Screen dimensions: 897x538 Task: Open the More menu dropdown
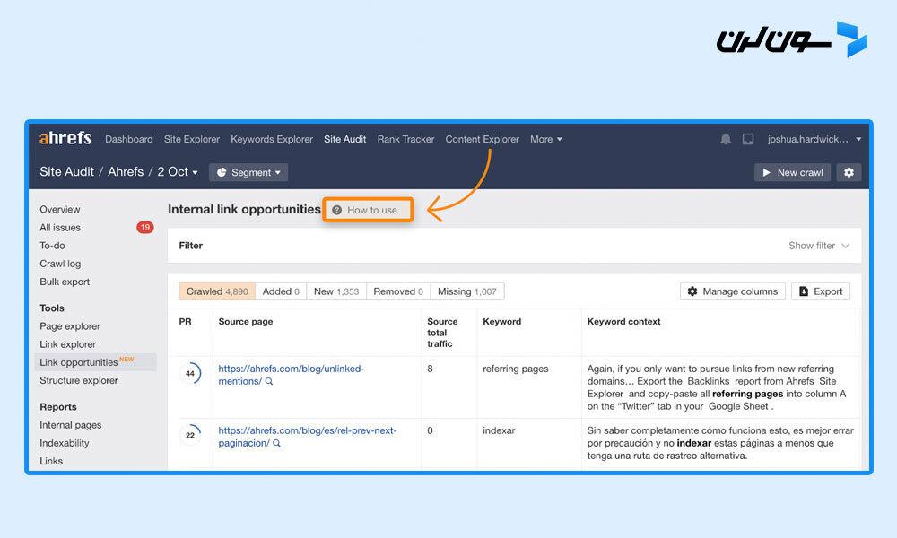(x=545, y=139)
